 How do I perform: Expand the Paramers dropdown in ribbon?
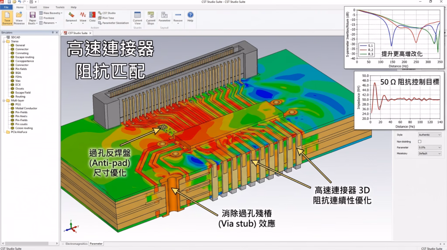pyautogui.click(x=56, y=23)
